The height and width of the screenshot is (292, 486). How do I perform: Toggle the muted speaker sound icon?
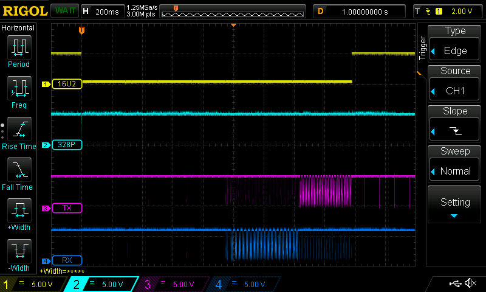tap(470, 283)
